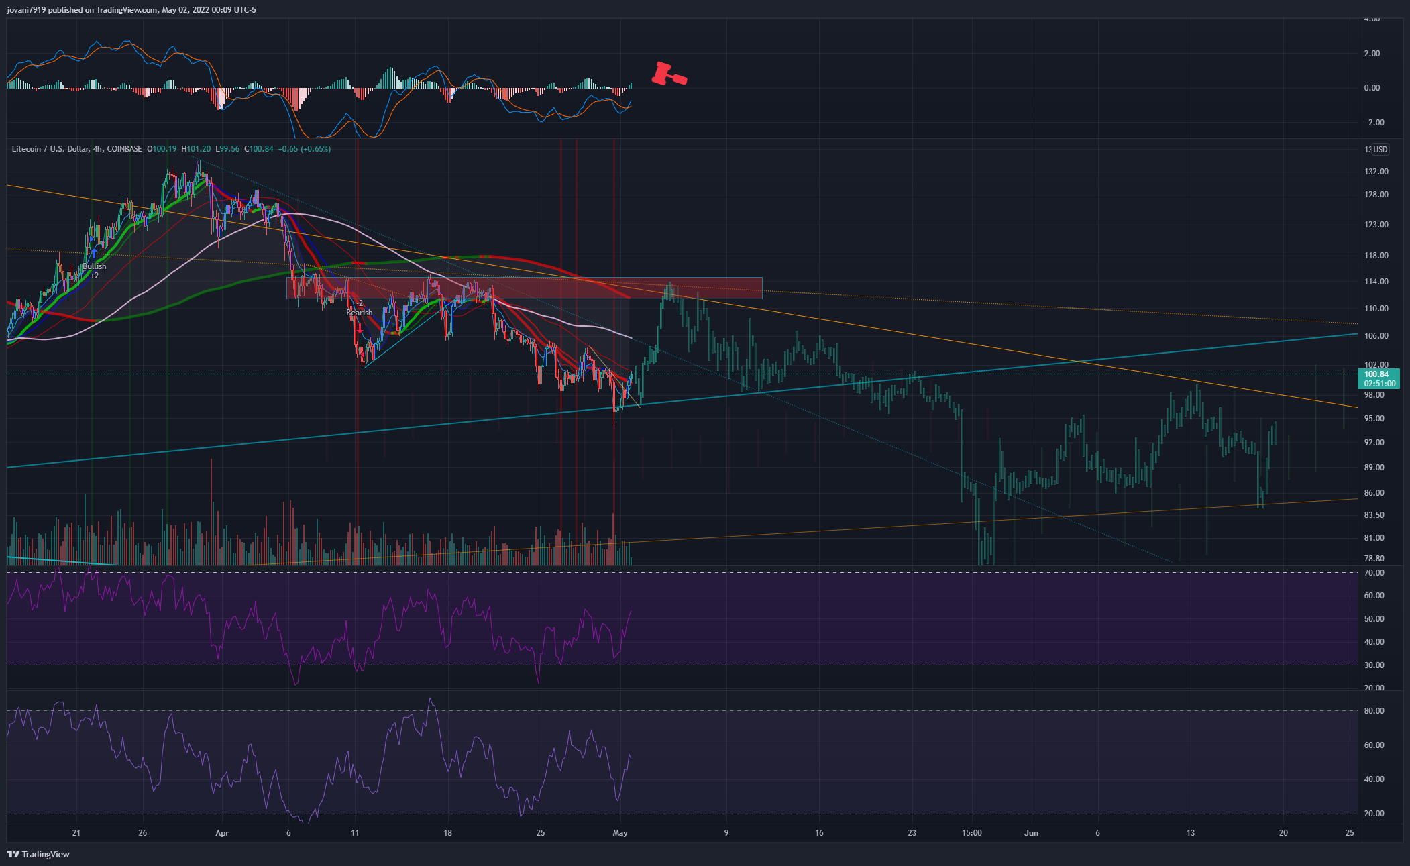Viewport: 1410px width, 866px height.
Task: Click price scale label 118.00
Action: coord(1376,256)
